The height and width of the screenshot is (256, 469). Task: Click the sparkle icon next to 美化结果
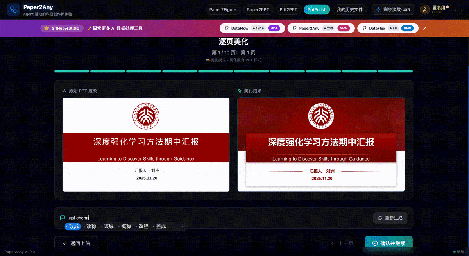(x=240, y=91)
